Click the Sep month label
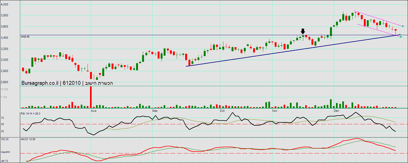408x163 pixels. [155, 111]
